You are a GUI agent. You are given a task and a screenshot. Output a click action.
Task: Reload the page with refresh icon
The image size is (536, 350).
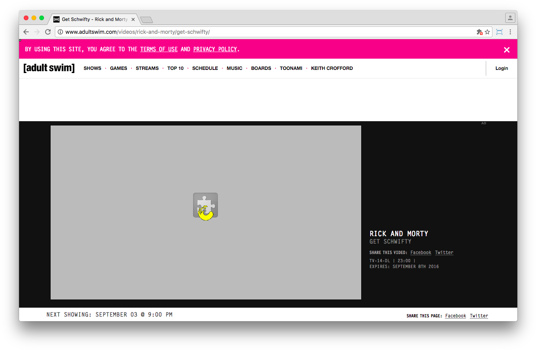click(48, 32)
